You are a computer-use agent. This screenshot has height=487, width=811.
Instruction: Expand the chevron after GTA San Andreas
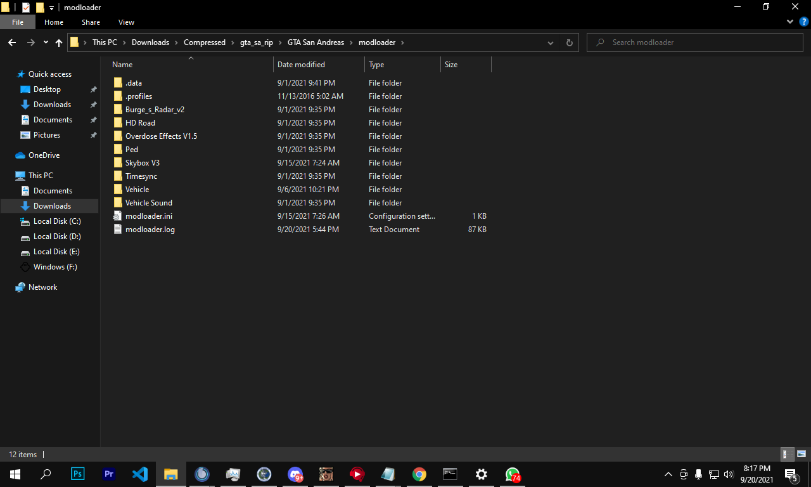(351, 42)
